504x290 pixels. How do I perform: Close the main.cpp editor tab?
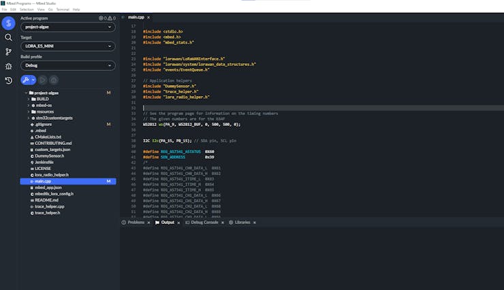tap(148, 17)
